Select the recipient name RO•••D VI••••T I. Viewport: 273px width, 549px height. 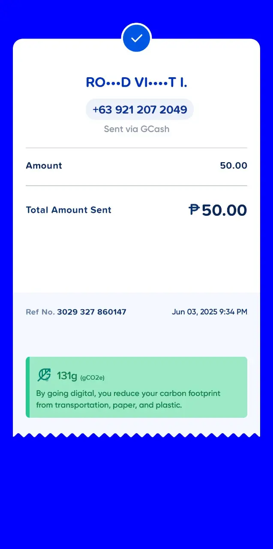136,82
